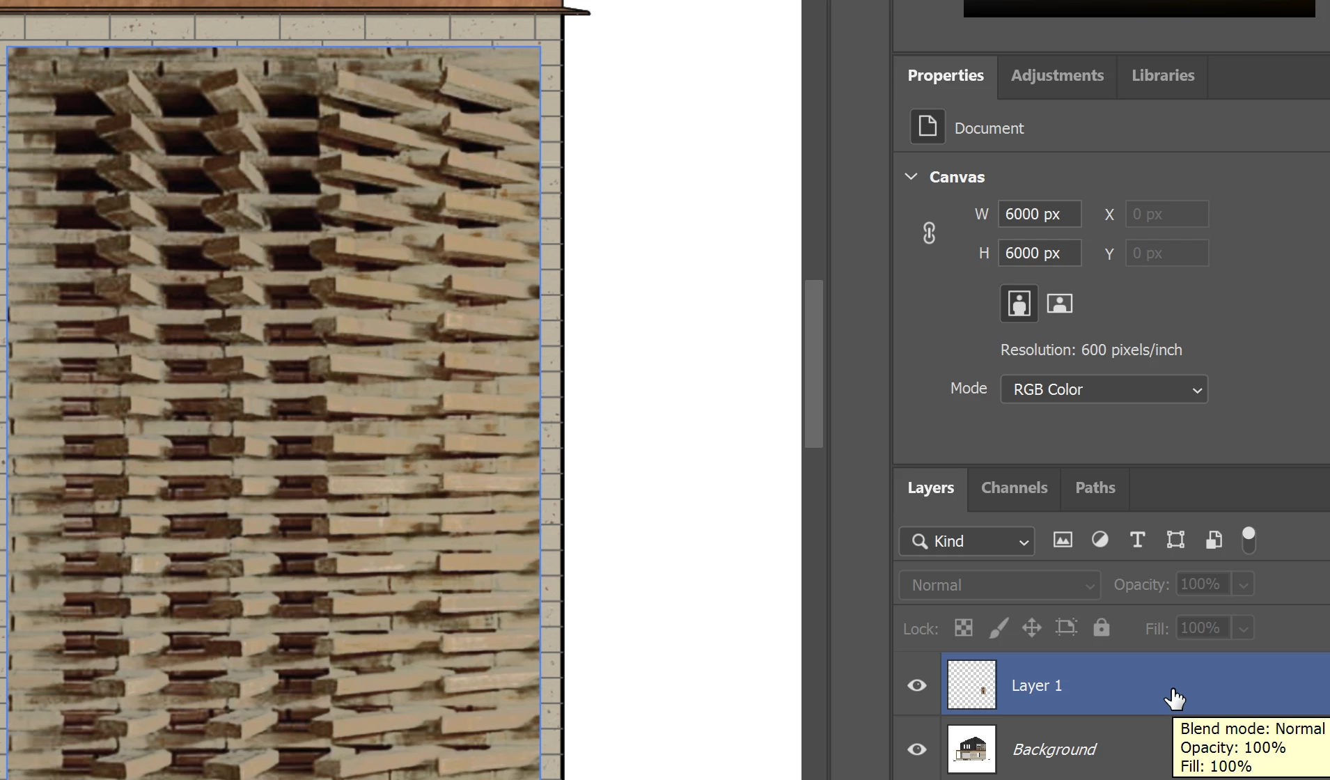Switch to the Channels tab

1014,487
